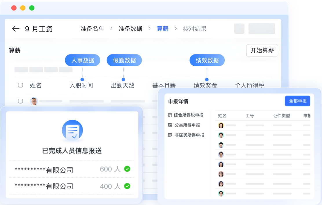Screen dimensions: 322x205
Task: Click the back arrow beside 9 月工资
Action: [x=16, y=29]
